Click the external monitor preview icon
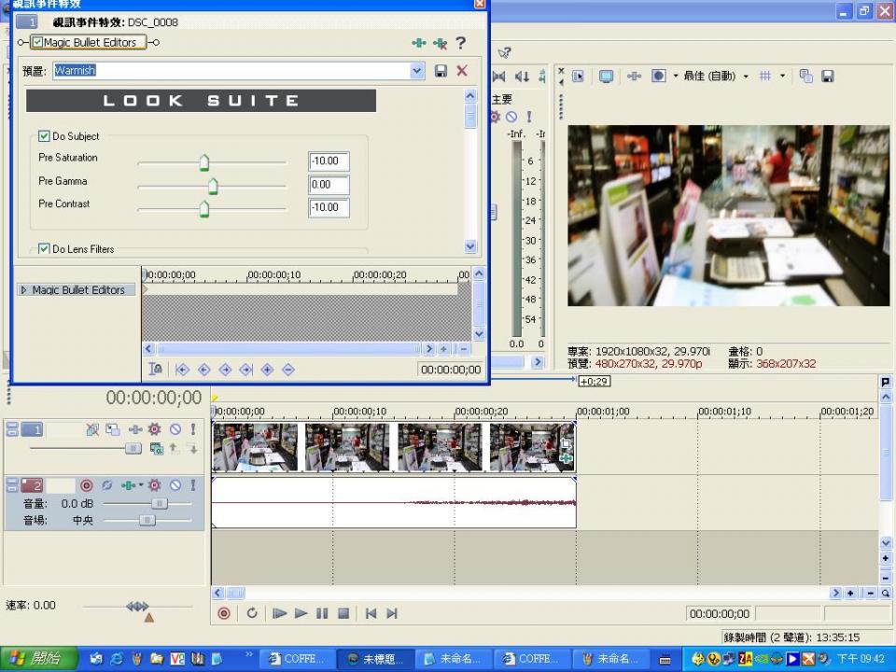The height and width of the screenshot is (672, 896). [x=607, y=77]
